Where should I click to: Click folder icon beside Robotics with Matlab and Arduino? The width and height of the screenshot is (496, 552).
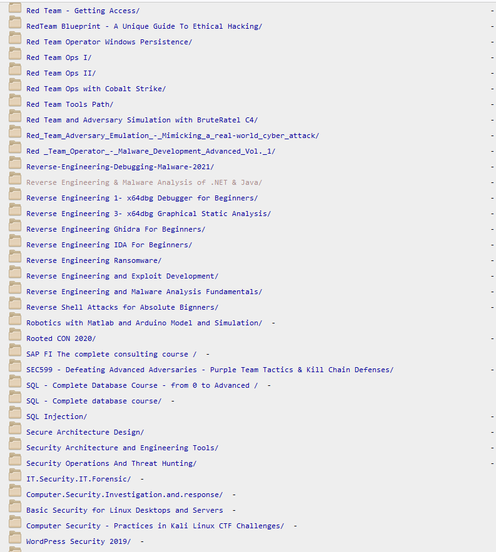point(15,319)
